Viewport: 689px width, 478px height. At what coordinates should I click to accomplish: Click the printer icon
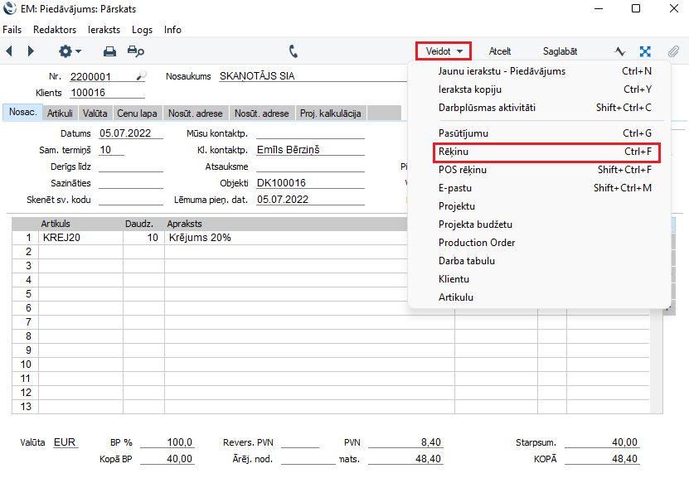point(109,51)
